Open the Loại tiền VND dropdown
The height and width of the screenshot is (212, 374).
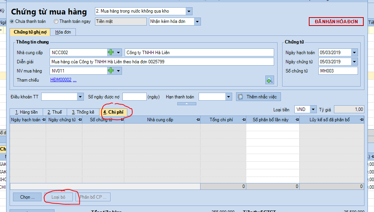click(313, 109)
